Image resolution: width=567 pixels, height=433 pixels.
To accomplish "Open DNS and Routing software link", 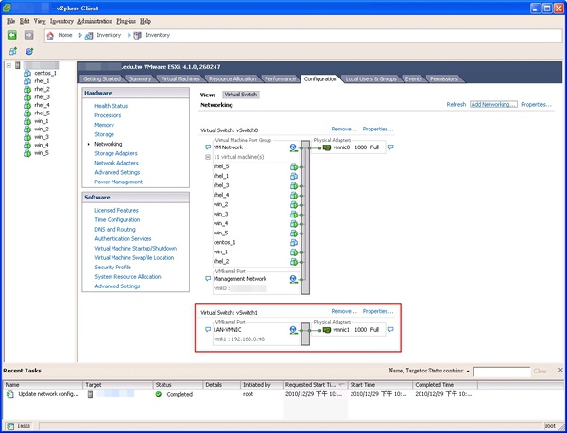I will coord(115,230).
